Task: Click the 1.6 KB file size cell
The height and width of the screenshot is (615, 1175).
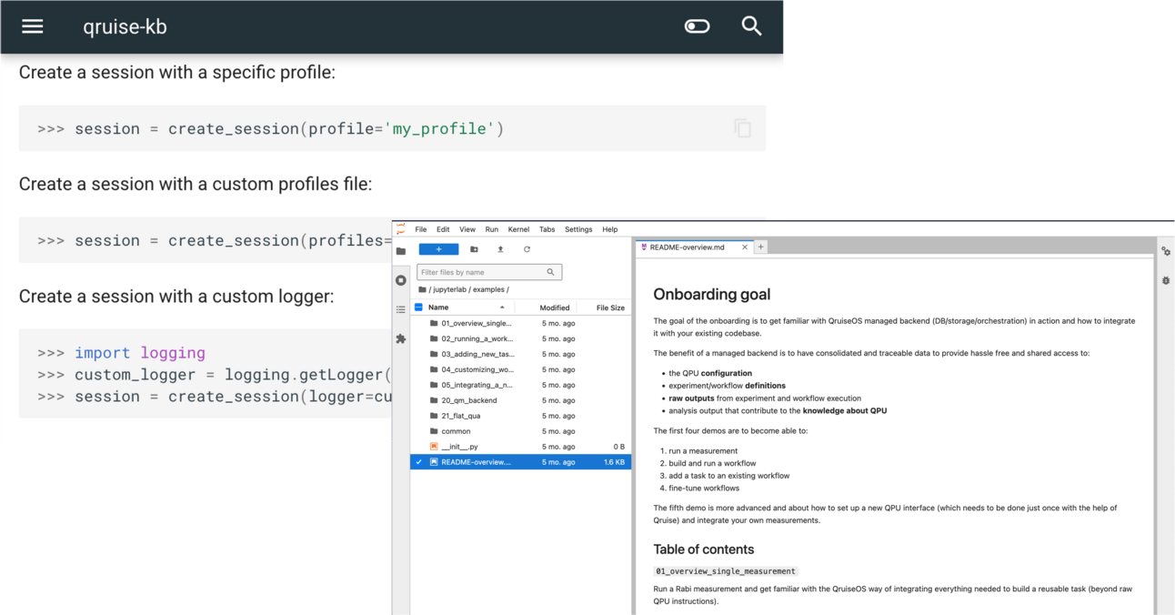Action: (x=614, y=462)
